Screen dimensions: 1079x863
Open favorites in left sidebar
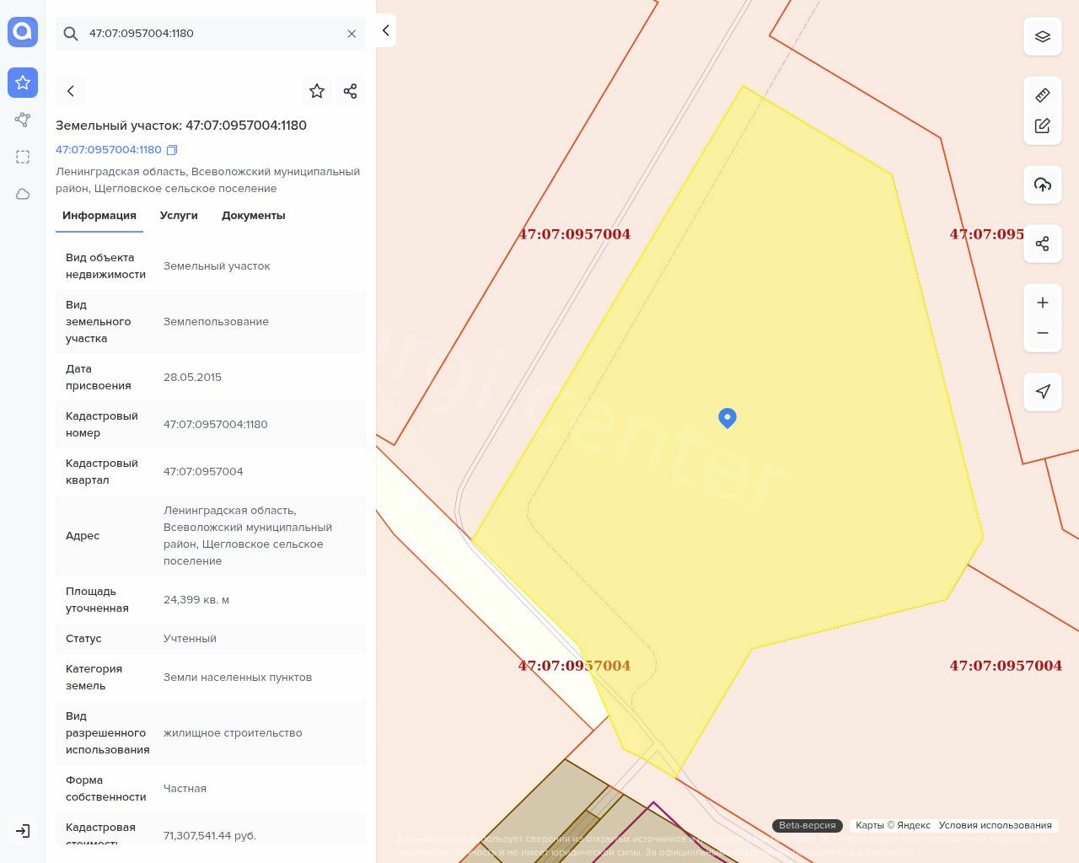tap(23, 83)
